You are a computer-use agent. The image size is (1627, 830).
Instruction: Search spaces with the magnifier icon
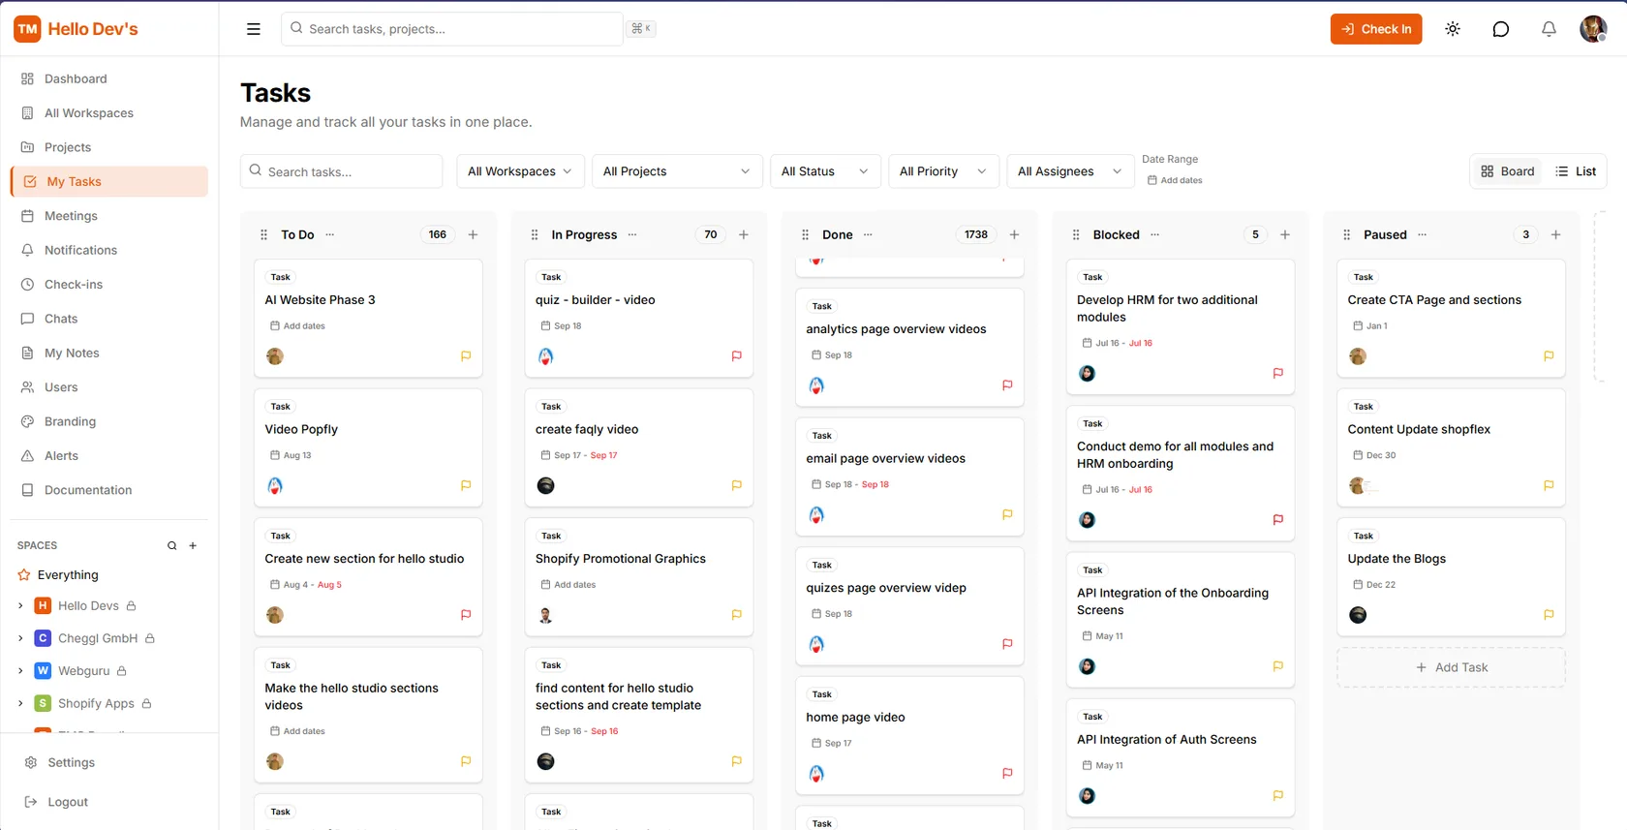(172, 546)
